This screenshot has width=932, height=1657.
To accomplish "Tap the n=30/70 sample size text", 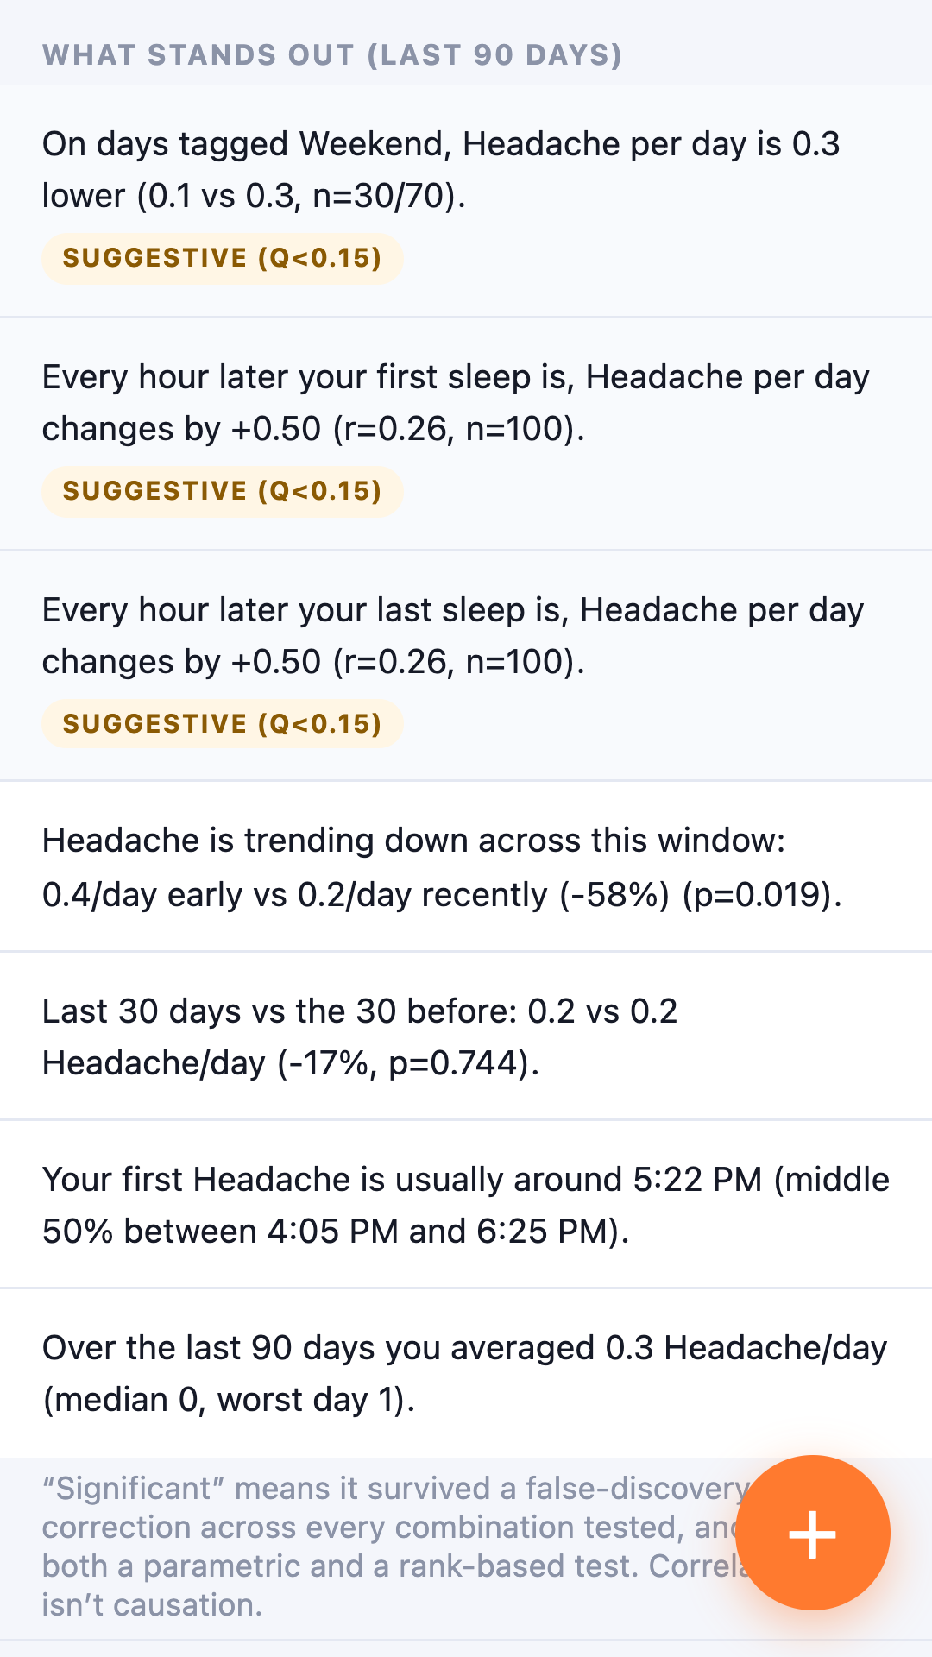I will tap(384, 196).
